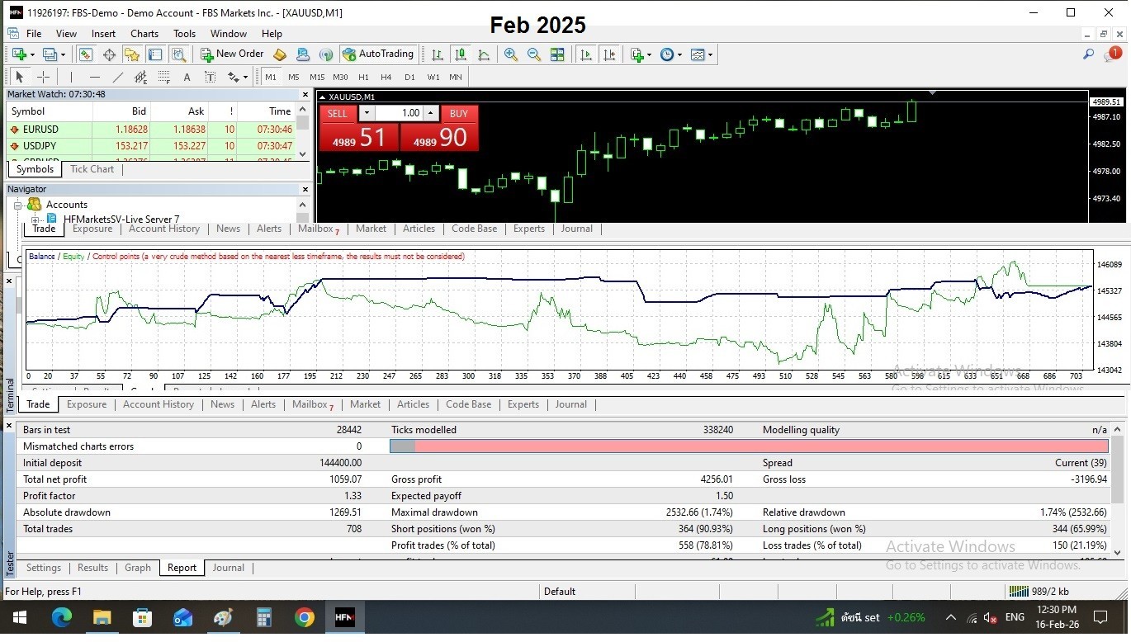Switch to the MN timeframe

(456, 77)
